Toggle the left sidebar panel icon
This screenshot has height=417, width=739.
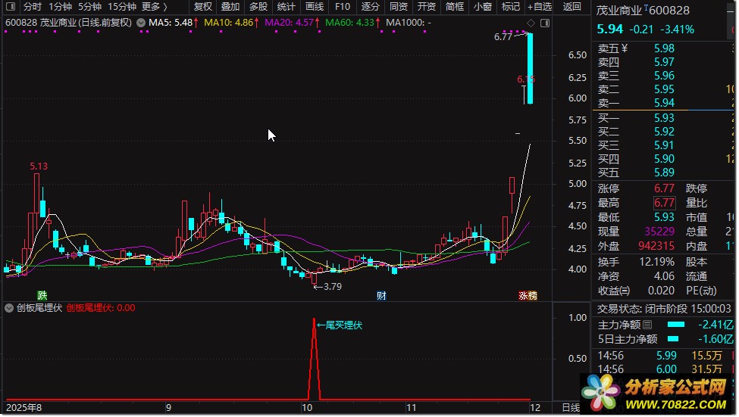[x=11, y=7]
